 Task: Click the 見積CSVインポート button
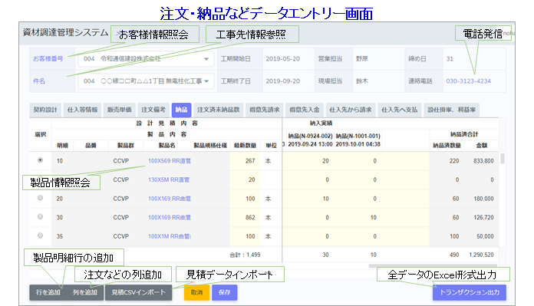(139, 292)
